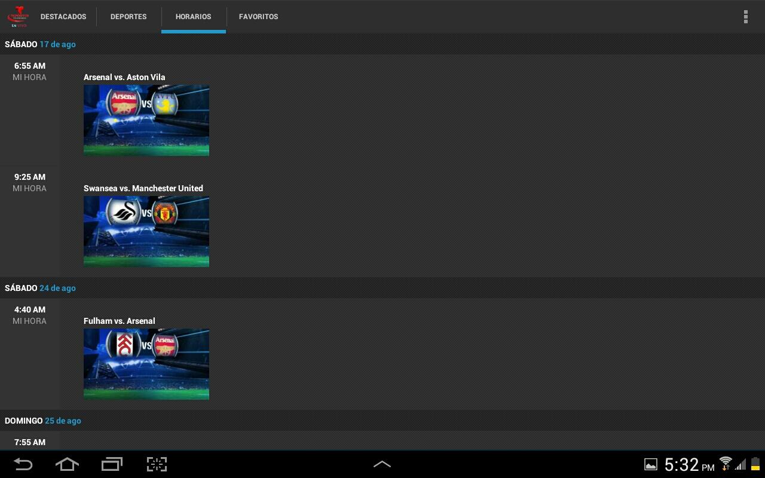Tap the Android back button

pos(23,464)
